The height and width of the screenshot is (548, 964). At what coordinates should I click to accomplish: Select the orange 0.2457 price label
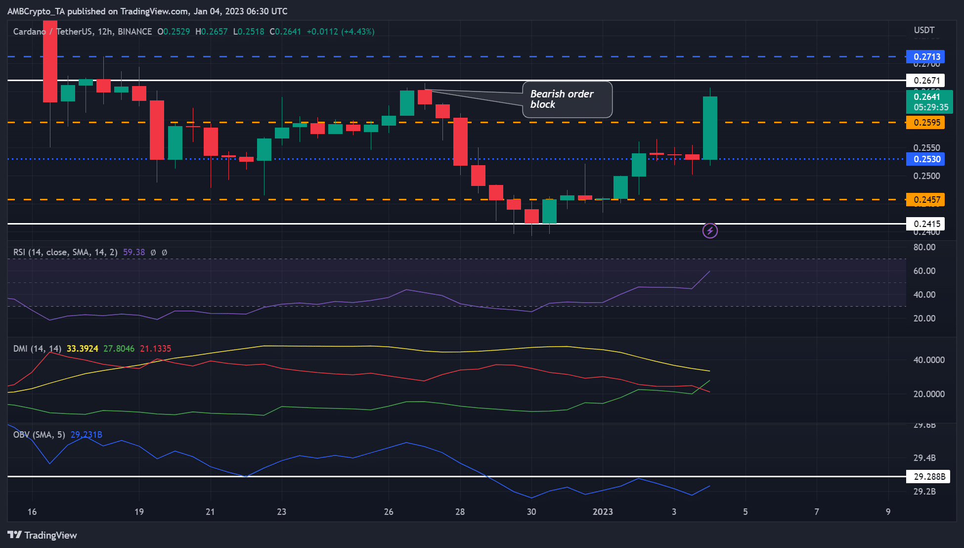926,200
